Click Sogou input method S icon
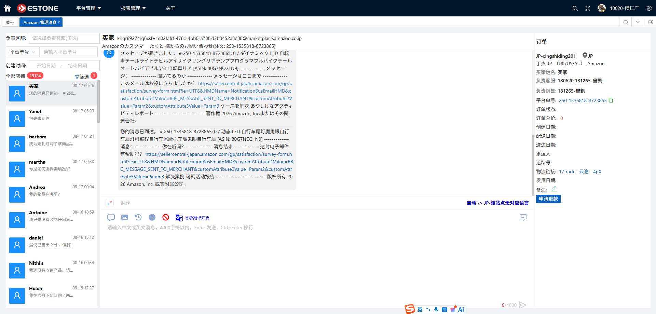 coord(410,309)
